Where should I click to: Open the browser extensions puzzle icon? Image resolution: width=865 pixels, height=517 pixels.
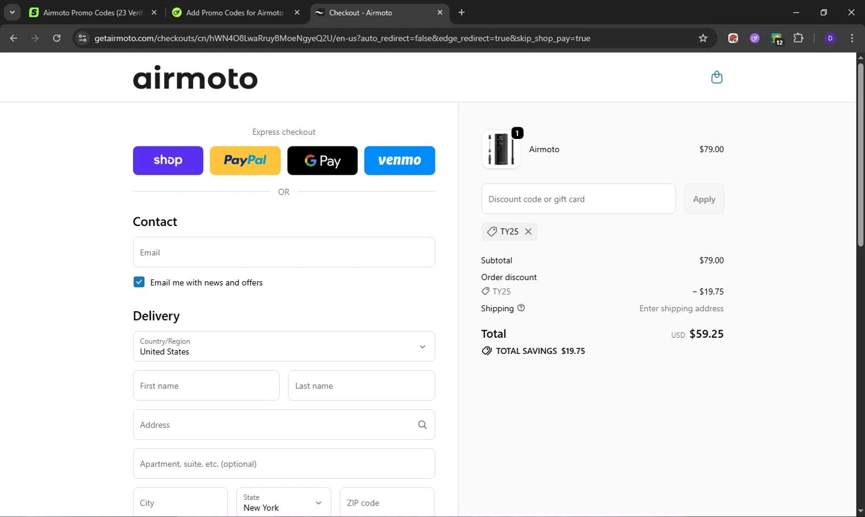[x=798, y=38]
